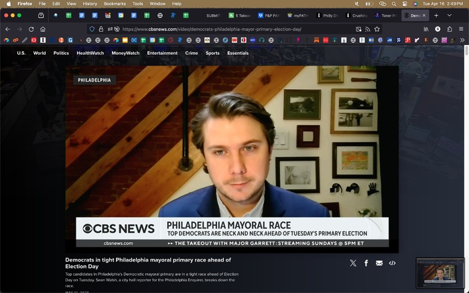The width and height of the screenshot is (469, 293).
Task: Click the blue G bookmark icon
Action: 70,40
